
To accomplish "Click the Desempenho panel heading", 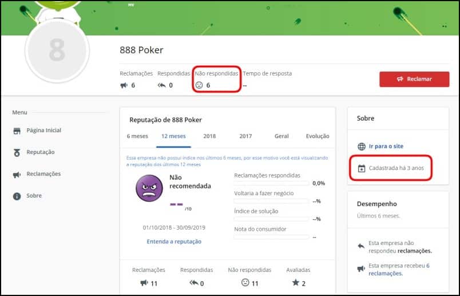I will coord(376,204).
